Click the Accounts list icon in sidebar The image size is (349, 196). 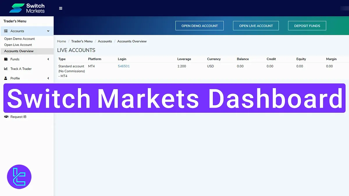point(6,31)
